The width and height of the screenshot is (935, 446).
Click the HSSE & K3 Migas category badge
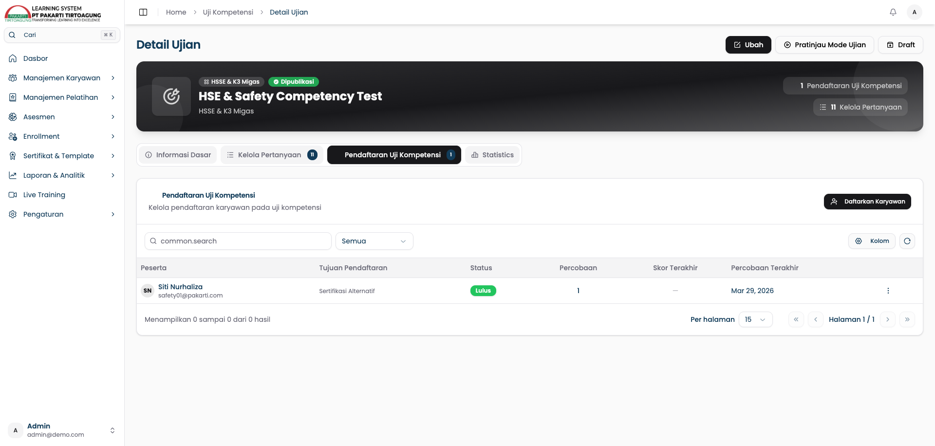coord(231,82)
